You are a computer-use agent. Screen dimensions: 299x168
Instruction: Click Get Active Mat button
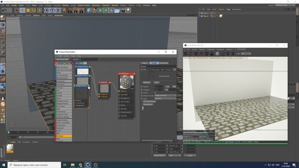pos(62,59)
